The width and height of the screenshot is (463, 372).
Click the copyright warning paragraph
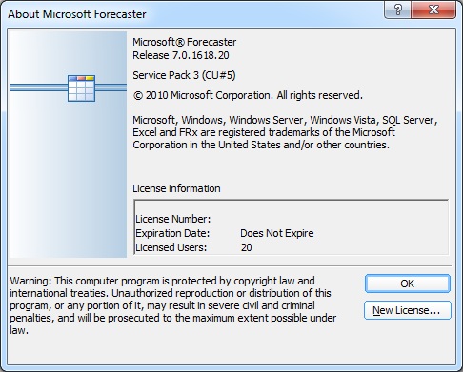[173, 305]
